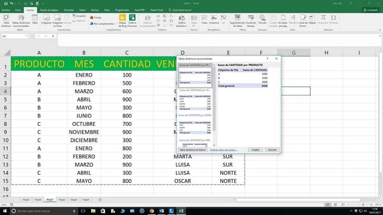Open Tablas dinámicas recomendadas from the ribbon
Image resolution: width=383 pixels, height=215 pixels.
coord(21,20)
